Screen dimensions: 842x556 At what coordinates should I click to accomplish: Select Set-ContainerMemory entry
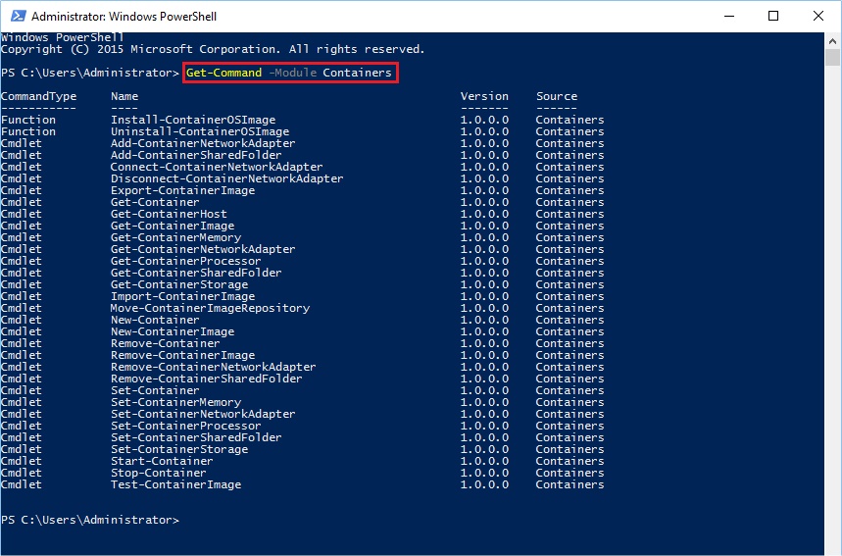pyautogui.click(x=175, y=402)
